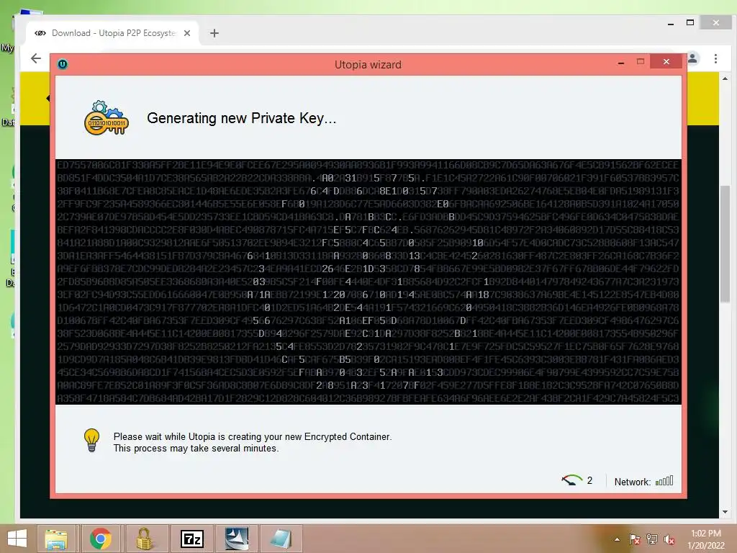Viewport: 737px width, 553px height.
Task: Open the sailboat image app on taskbar
Action: pyautogui.click(x=236, y=539)
